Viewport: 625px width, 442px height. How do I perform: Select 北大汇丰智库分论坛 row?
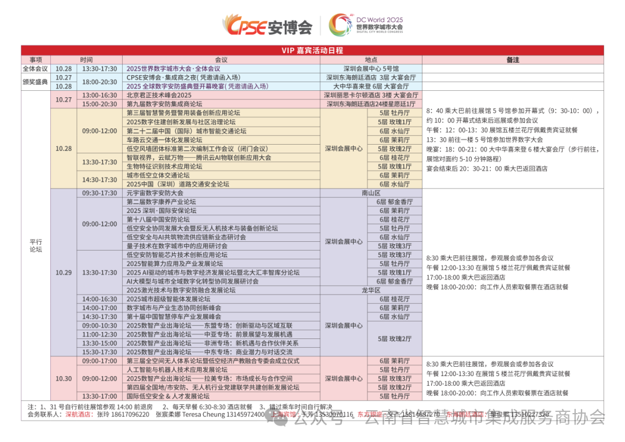[221, 272]
